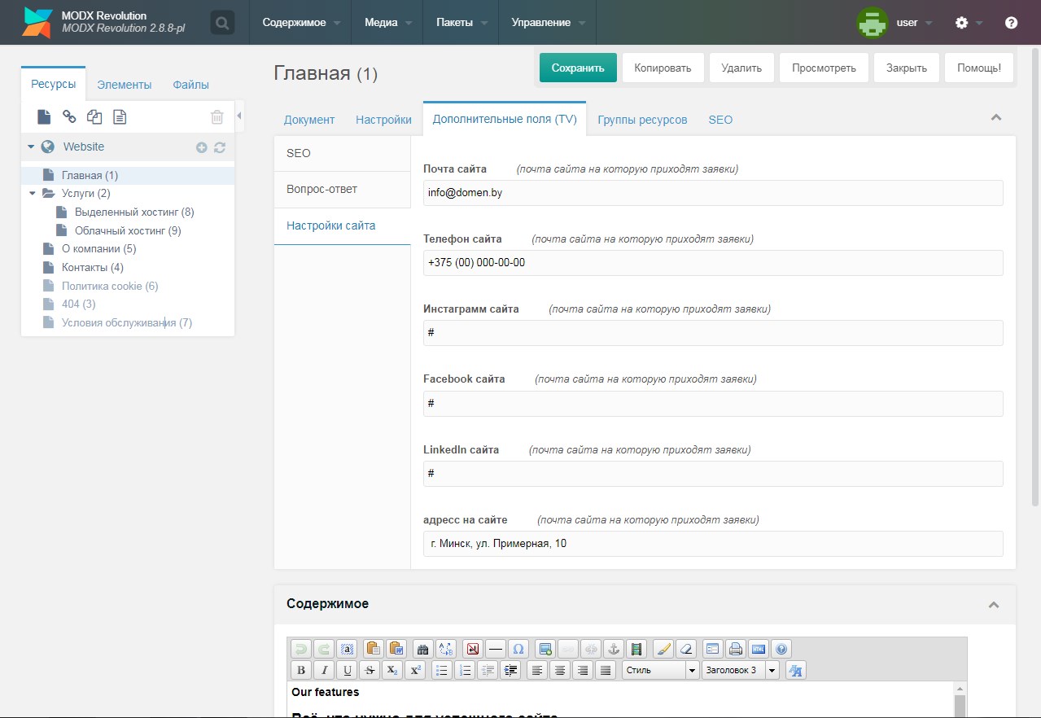Viewport: 1041px width, 718px height.
Task: Toggle bold formatting in the editor
Action: click(x=301, y=670)
